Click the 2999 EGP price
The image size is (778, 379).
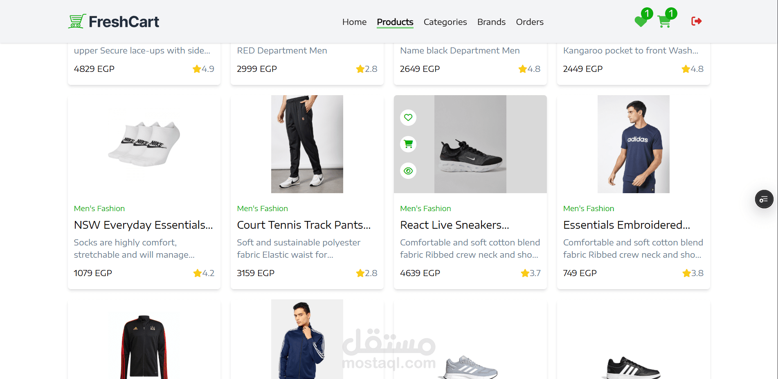coord(257,69)
